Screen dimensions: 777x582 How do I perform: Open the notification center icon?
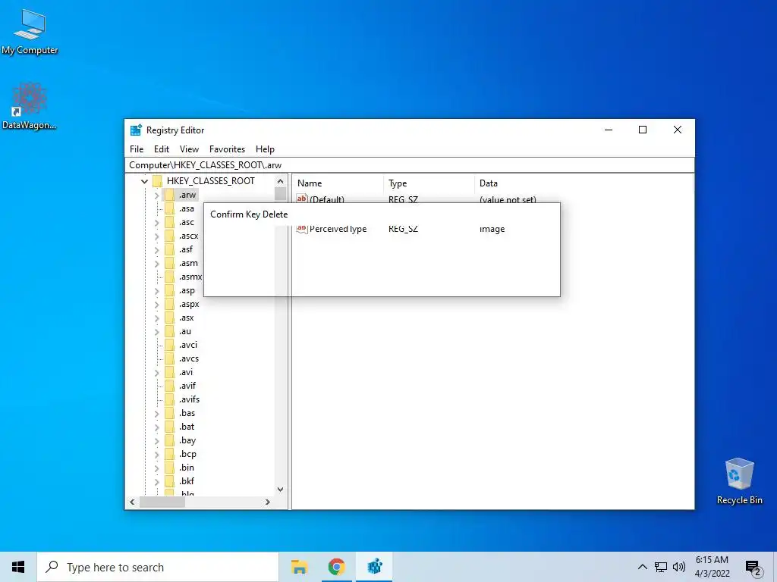[753, 568]
